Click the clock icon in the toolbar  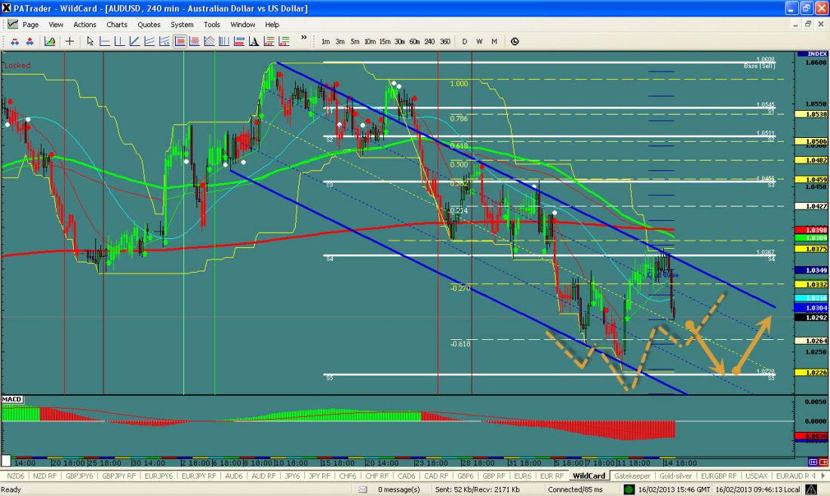(515, 41)
